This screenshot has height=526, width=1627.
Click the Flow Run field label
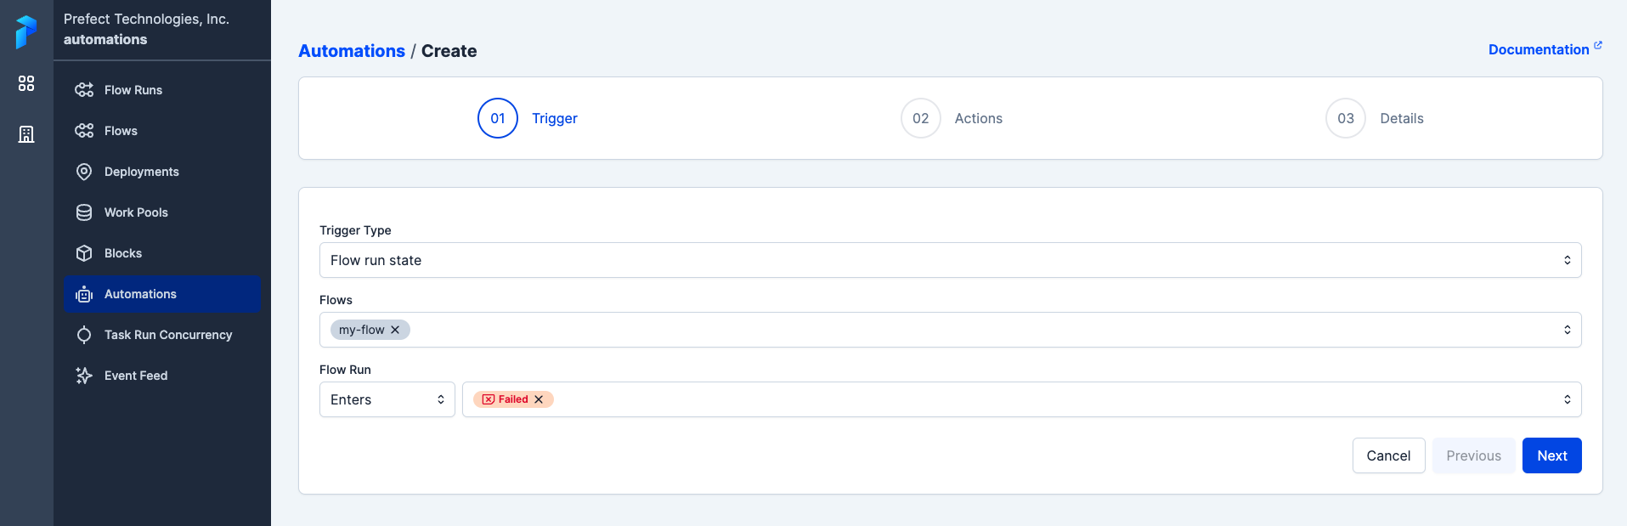[x=345, y=370]
